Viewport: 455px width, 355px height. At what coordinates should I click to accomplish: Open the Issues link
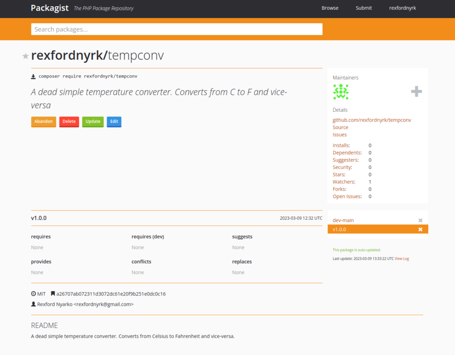[339, 134]
